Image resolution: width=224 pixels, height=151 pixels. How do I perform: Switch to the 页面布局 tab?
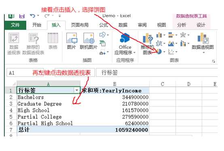pyautogui.click(x=80, y=25)
